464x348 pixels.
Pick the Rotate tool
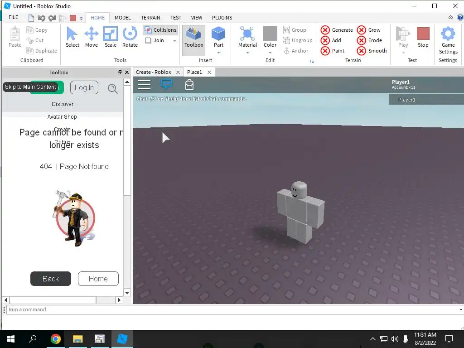(x=130, y=37)
